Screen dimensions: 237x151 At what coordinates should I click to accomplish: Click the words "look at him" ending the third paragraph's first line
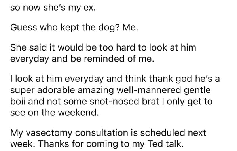(173, 47)
